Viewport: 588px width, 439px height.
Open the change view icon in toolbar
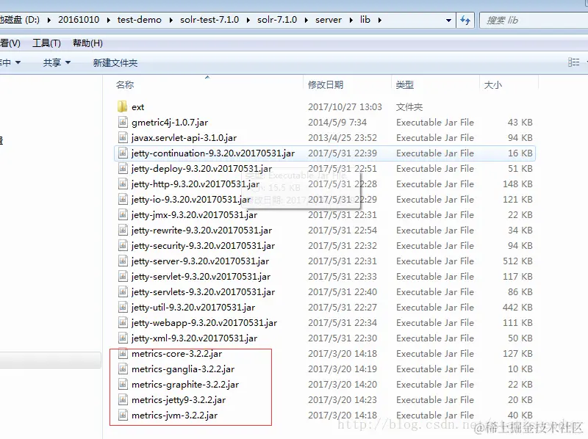[573, 62]
